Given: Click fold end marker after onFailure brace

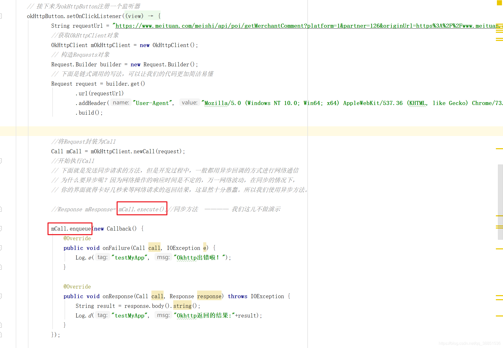Looking at the screenshot, I should [x=1, y=267].
